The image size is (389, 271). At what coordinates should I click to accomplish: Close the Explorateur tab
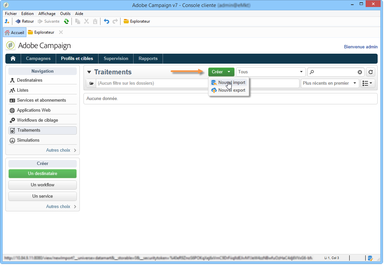(61, 32)
